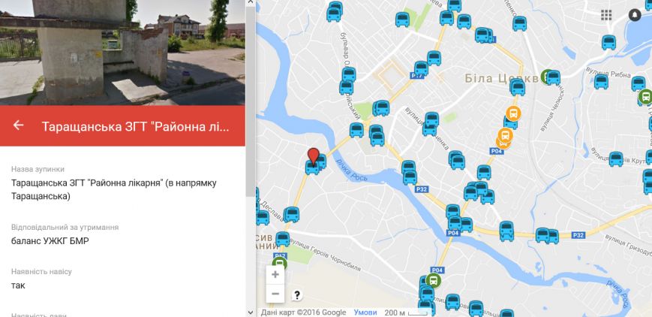Screen dimensions: 652x317
Task: Open the question mark help icon
Action: [297, 295]
